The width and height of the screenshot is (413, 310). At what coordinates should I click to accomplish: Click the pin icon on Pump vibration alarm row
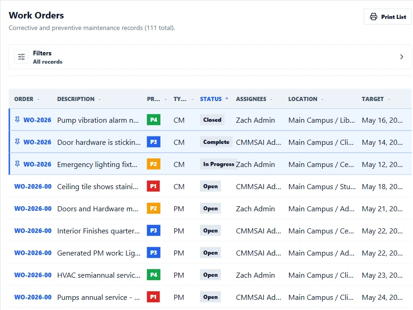[x=18, y=119]
